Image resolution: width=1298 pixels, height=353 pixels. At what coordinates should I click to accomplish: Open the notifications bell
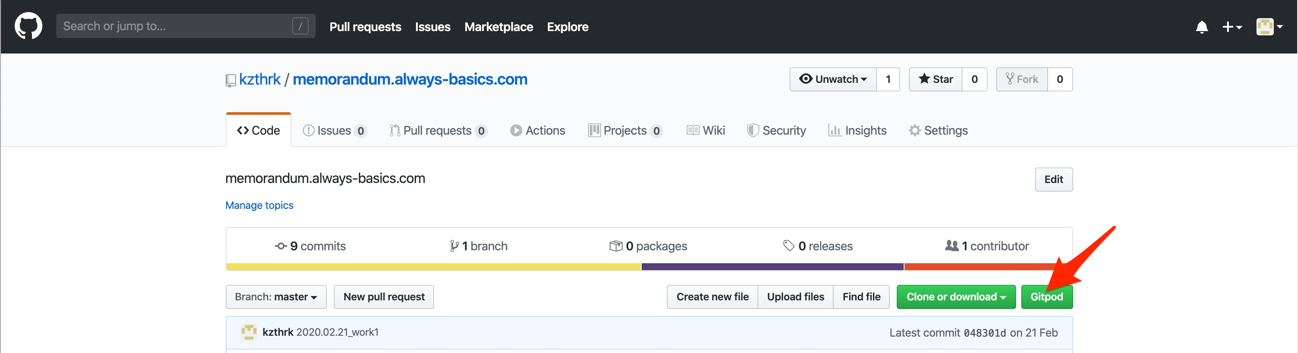click(1201, 27)
